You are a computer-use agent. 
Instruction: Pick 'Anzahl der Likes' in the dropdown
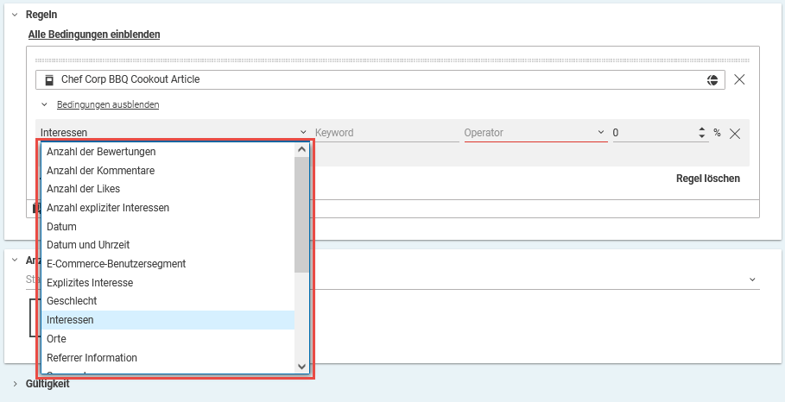83,189
